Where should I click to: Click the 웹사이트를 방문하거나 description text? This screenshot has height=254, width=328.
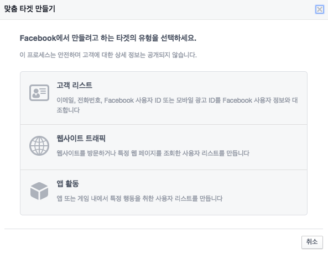[x=153, y=153]
